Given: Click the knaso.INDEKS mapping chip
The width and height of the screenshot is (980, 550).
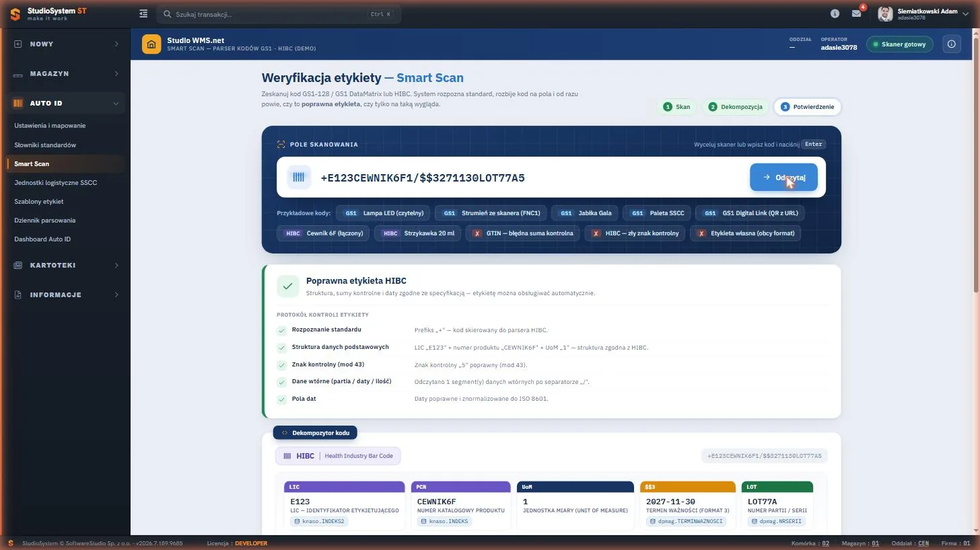Looking at the screenshot, I should [444, 521].
